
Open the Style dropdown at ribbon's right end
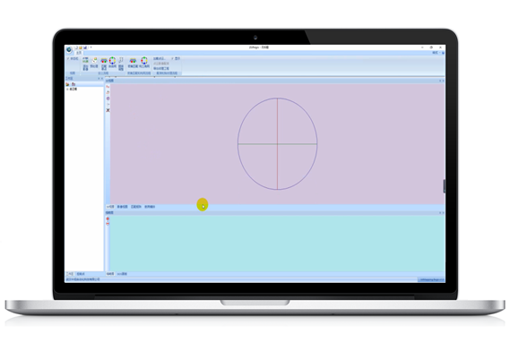436,53
